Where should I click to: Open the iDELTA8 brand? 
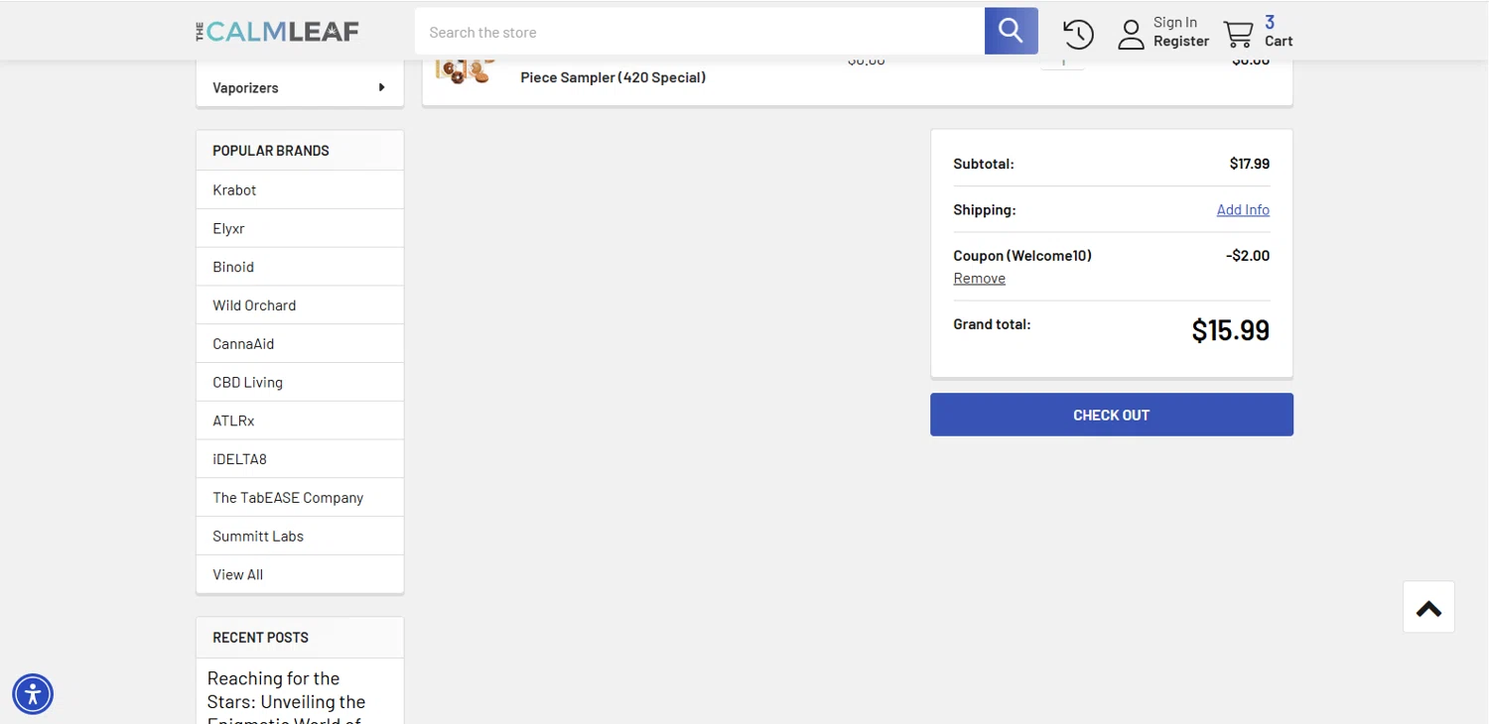coord(239,459)
